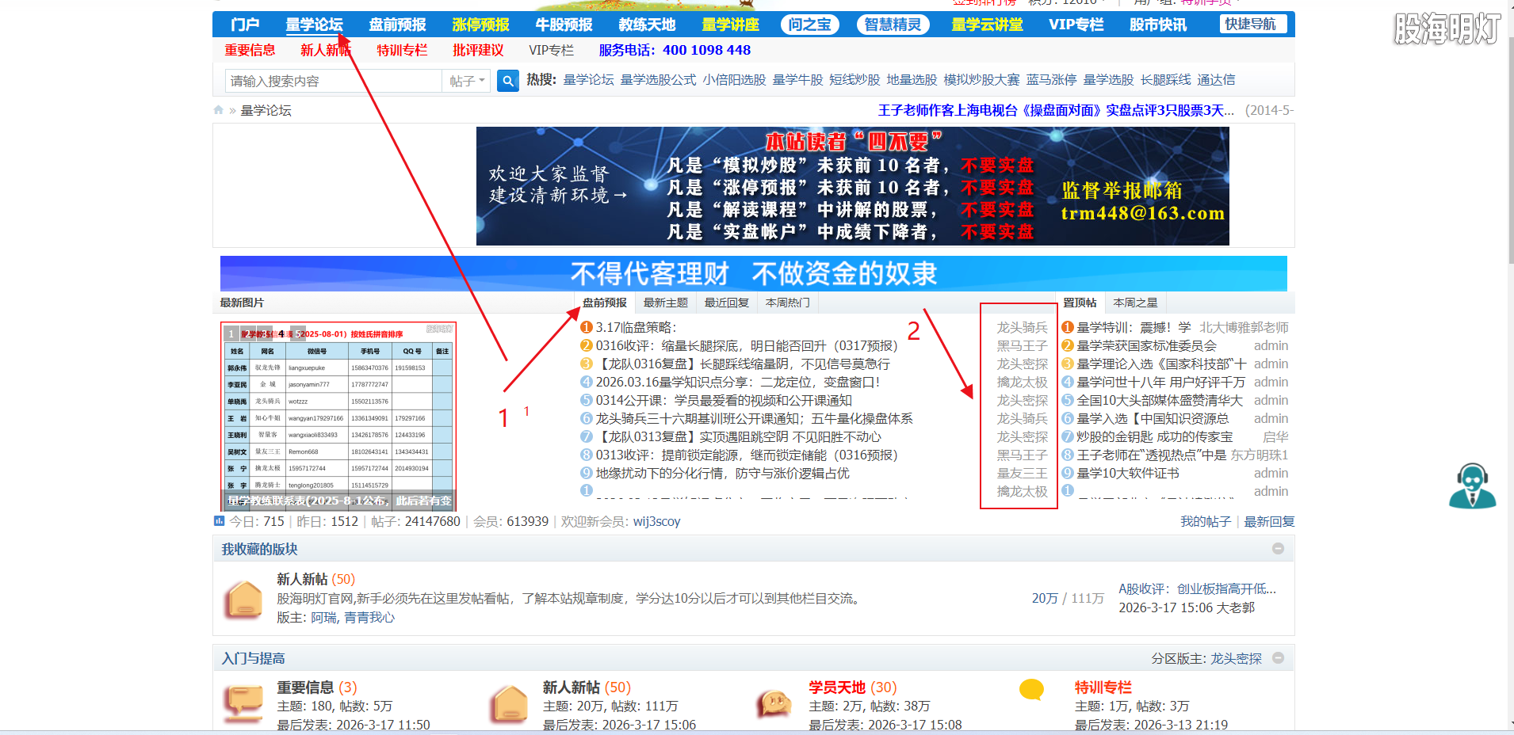Viewport: 1514px width, 735px height.
Task: Click the 新人新帖 house icon under 我收藏的版块
Action: pos(243,600)
